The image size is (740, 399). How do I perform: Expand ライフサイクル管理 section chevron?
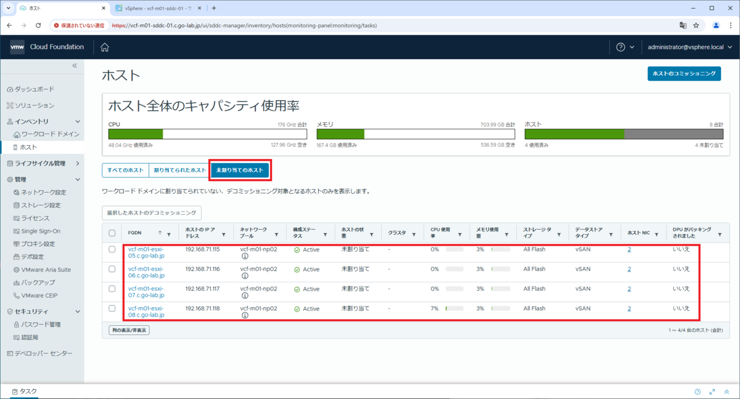pyautogui.click(x=77, y=163)
